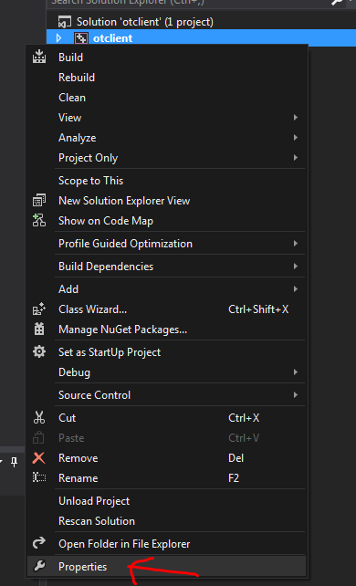
Task: Click the Rename icon
Action: click(x=39, y=477)
